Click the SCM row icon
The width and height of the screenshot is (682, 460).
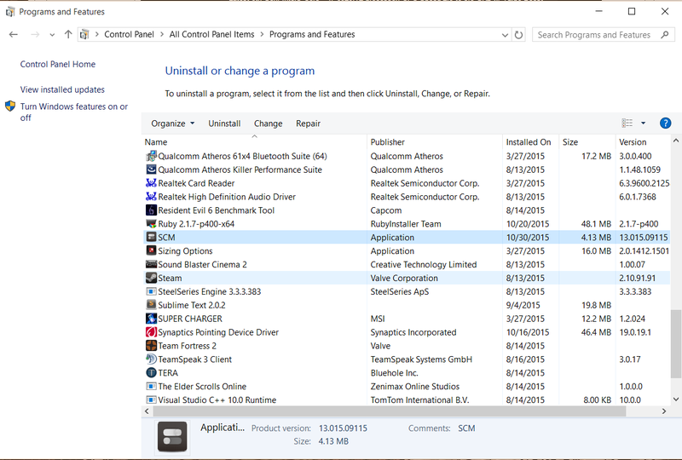151,237
